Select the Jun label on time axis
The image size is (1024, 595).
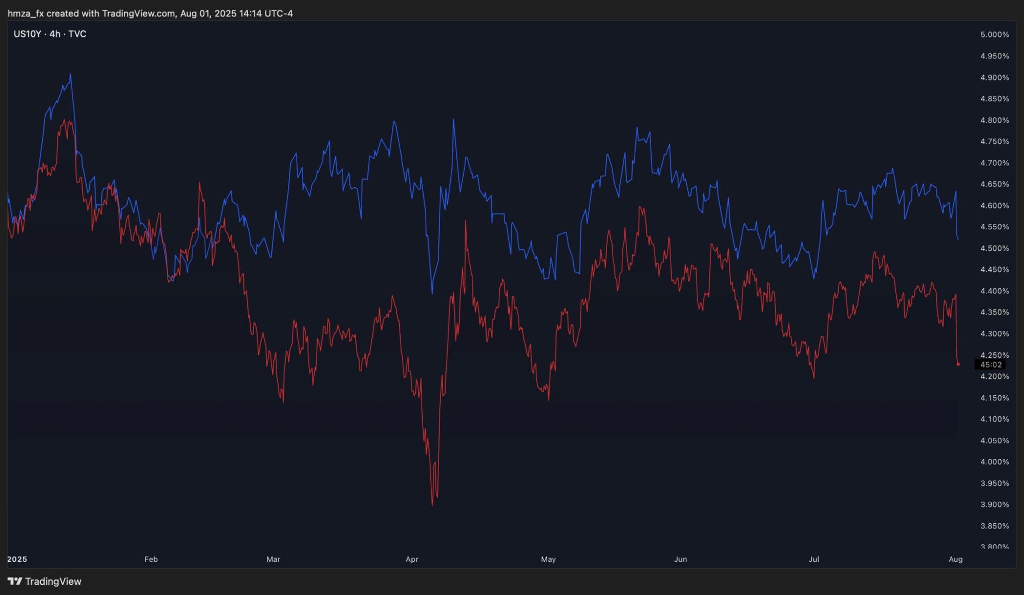680,559
